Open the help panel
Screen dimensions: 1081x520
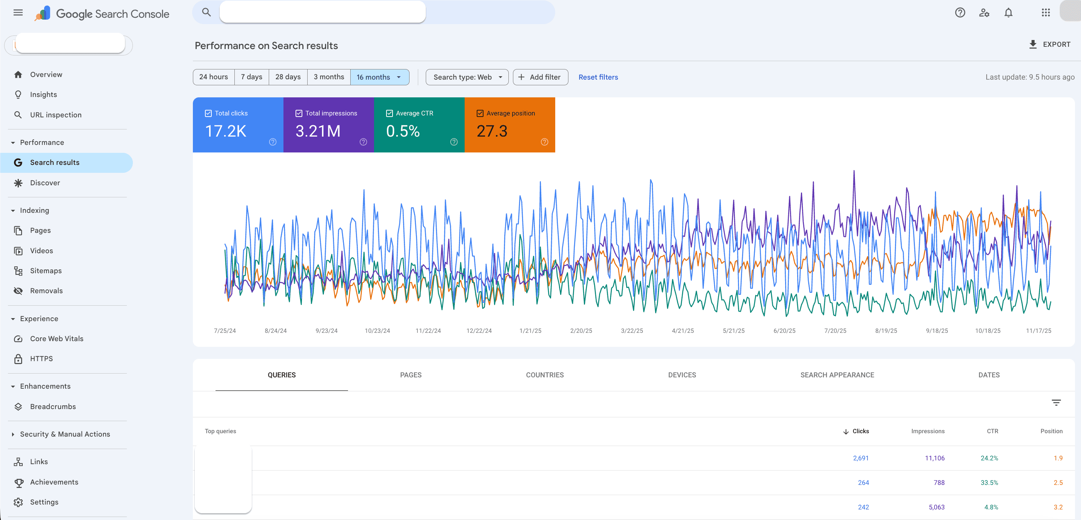coord(960,12)
